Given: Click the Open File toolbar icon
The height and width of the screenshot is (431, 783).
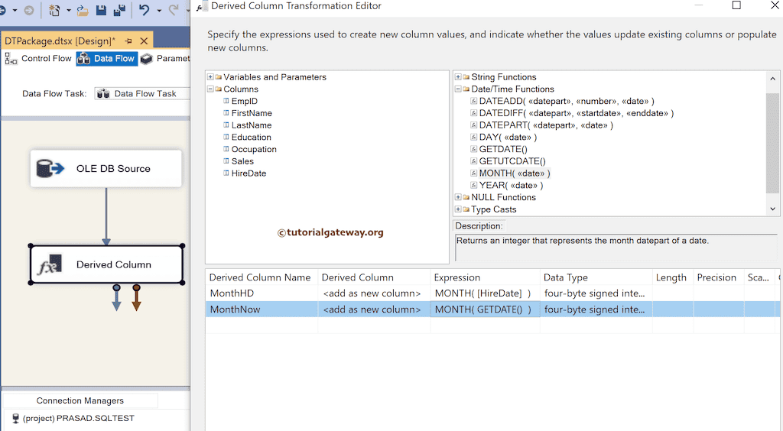Looking at the screenshot, I should tap(83, 10).
